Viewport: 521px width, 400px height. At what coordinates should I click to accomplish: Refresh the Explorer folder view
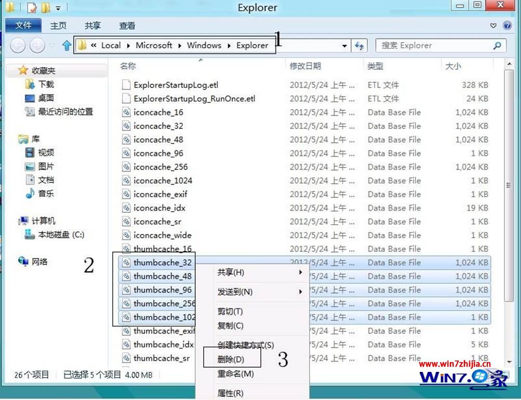(359, 46)
